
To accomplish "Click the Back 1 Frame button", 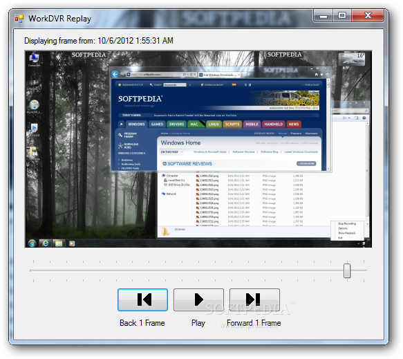I will [x=142, y=300].
